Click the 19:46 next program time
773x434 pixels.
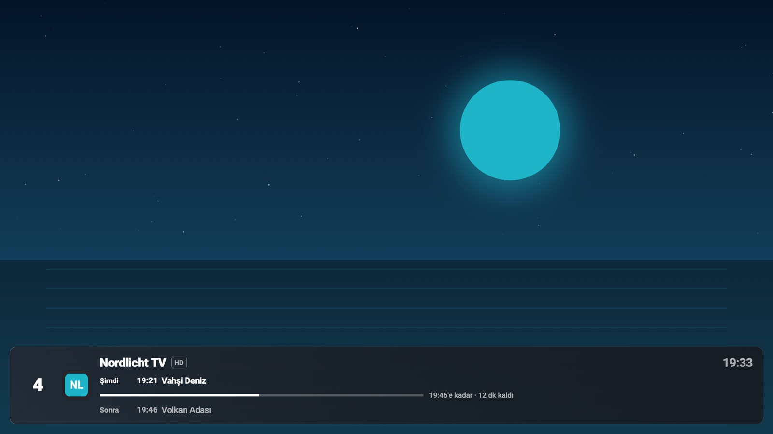[147, 410]
